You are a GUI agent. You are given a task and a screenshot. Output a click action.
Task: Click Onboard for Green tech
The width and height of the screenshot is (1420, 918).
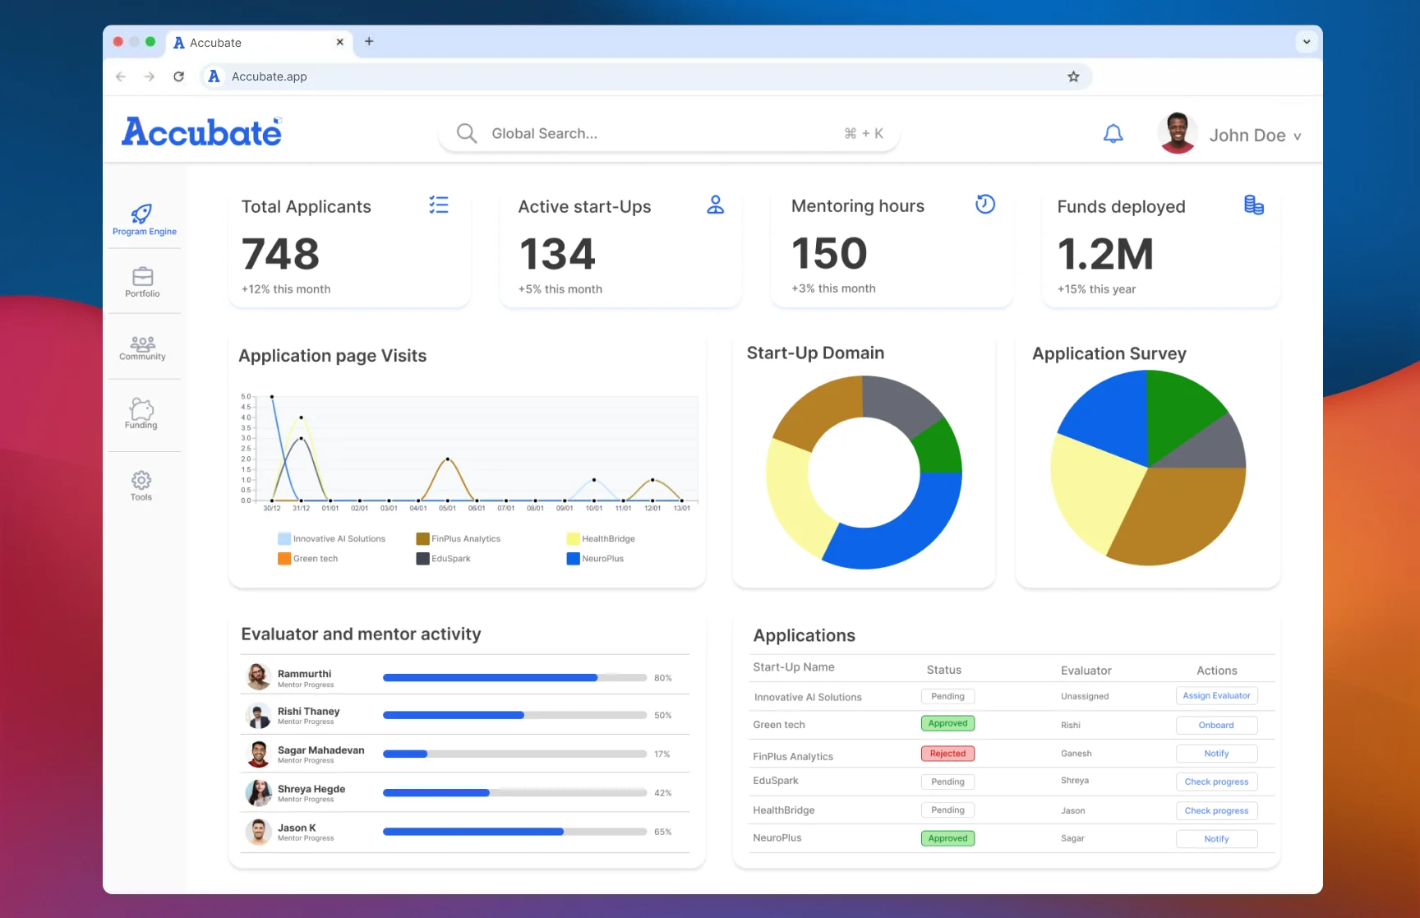(1216, 725)
